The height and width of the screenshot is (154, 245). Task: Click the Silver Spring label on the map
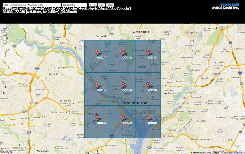(x=141, y=32)
